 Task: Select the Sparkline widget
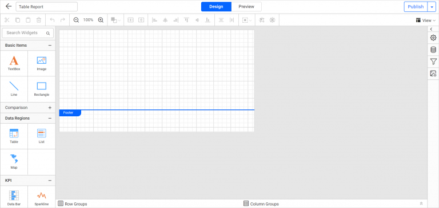tap(41, 198)
